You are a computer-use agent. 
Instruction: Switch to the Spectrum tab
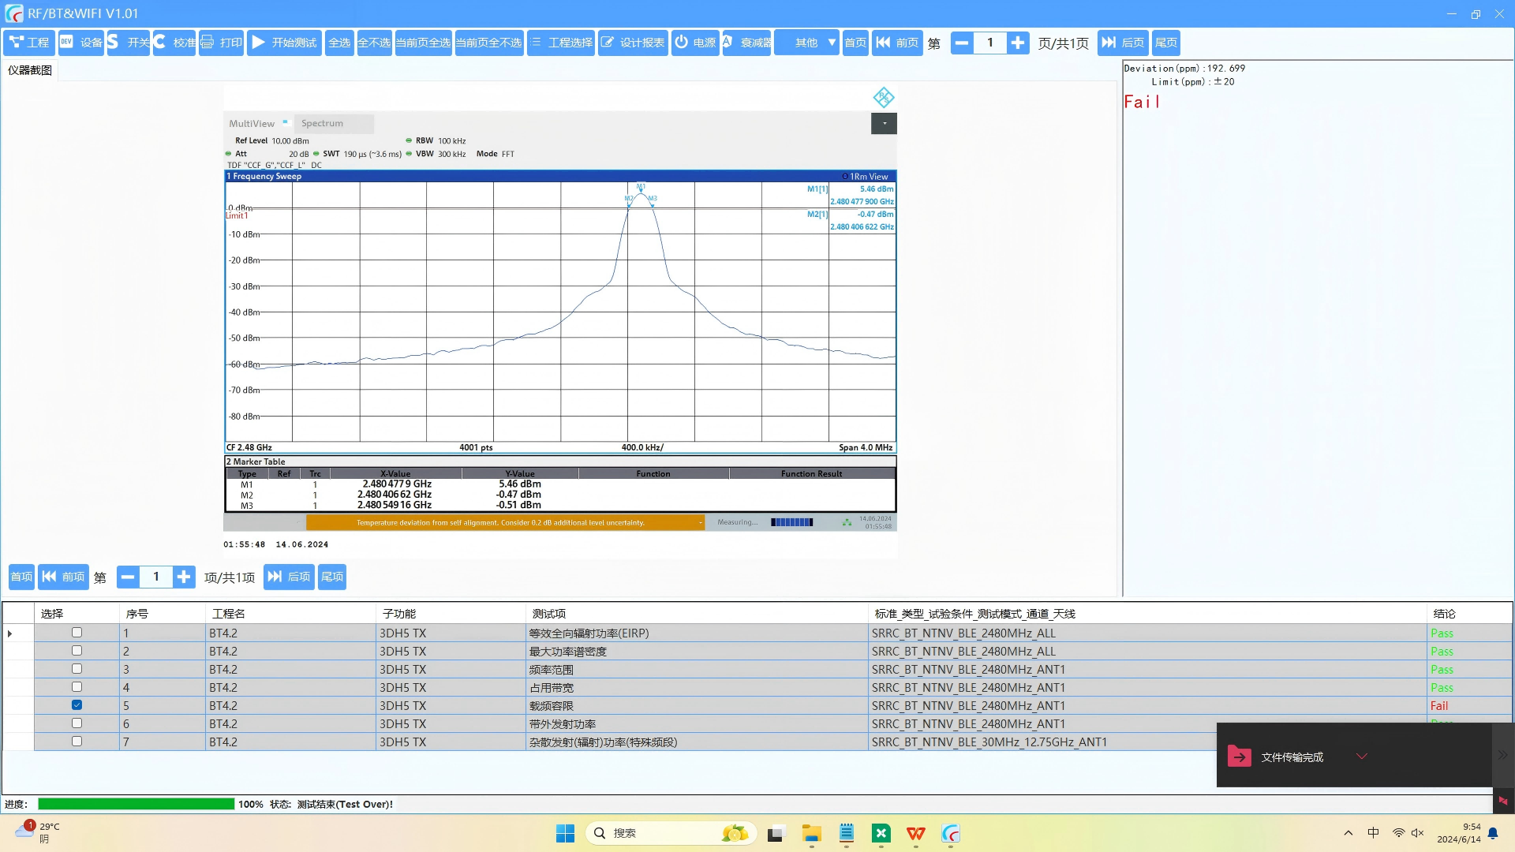tap(334, 123)
